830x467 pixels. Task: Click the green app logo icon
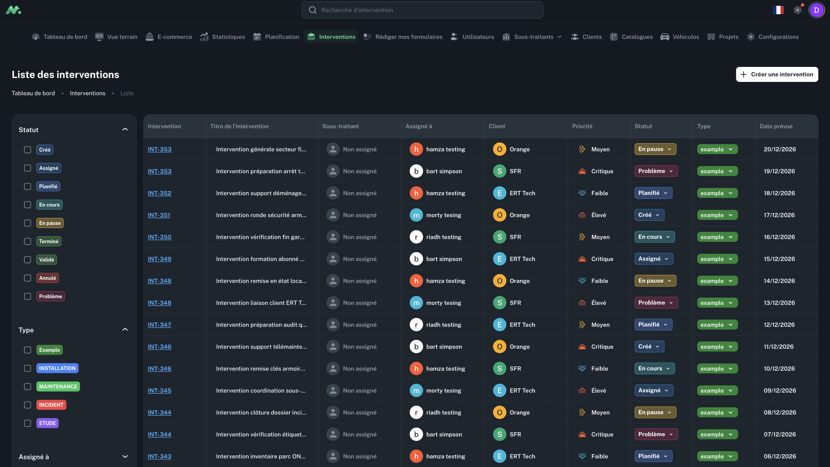click(13, 10)
